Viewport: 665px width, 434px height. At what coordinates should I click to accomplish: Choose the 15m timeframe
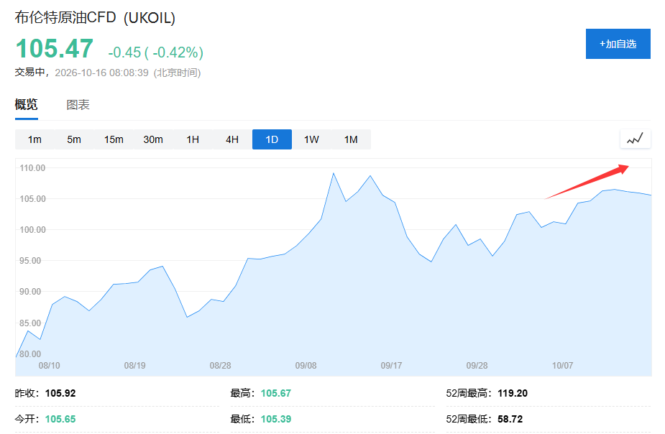point(114,139)
